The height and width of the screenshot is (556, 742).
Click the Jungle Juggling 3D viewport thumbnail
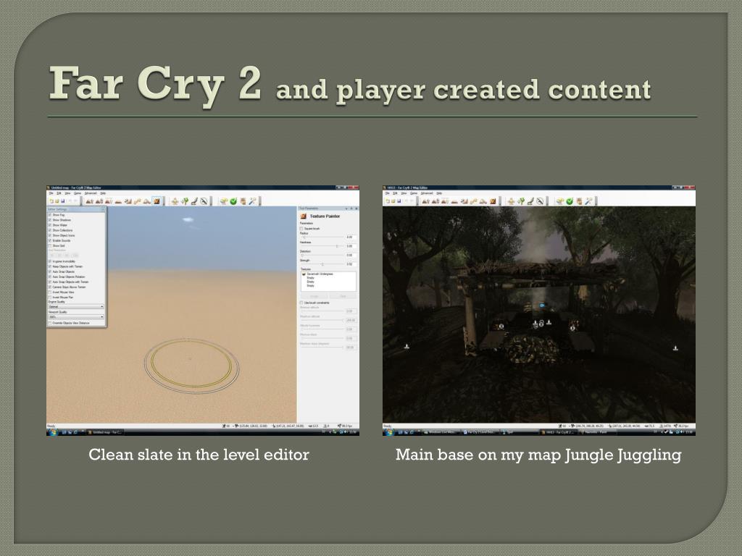[539, 314]
